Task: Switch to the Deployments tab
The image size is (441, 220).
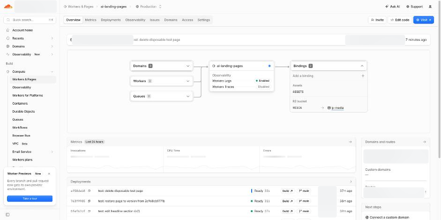Action: coord(111,20)
